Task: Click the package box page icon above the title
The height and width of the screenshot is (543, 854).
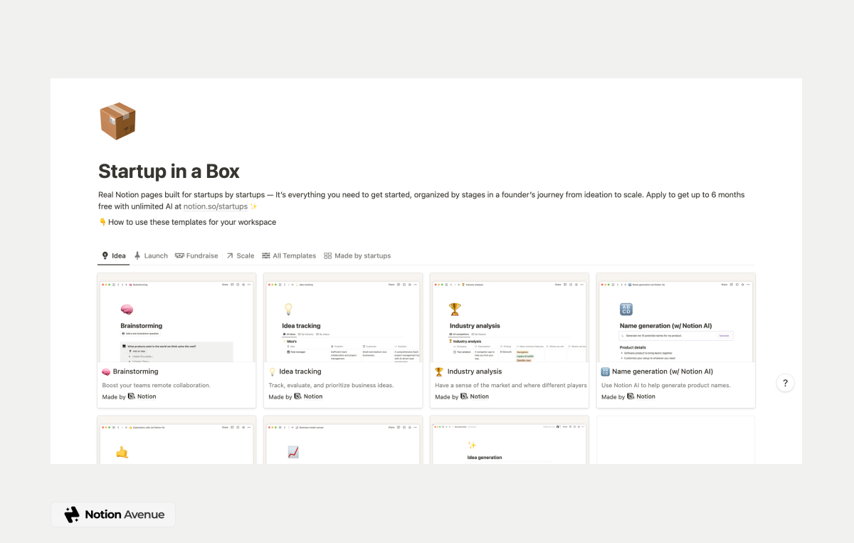Action: pos(117,121)
